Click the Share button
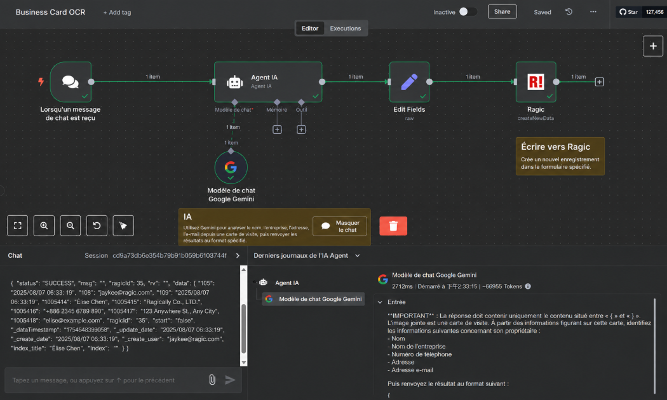Screen dimensions: 667x400 502,12
